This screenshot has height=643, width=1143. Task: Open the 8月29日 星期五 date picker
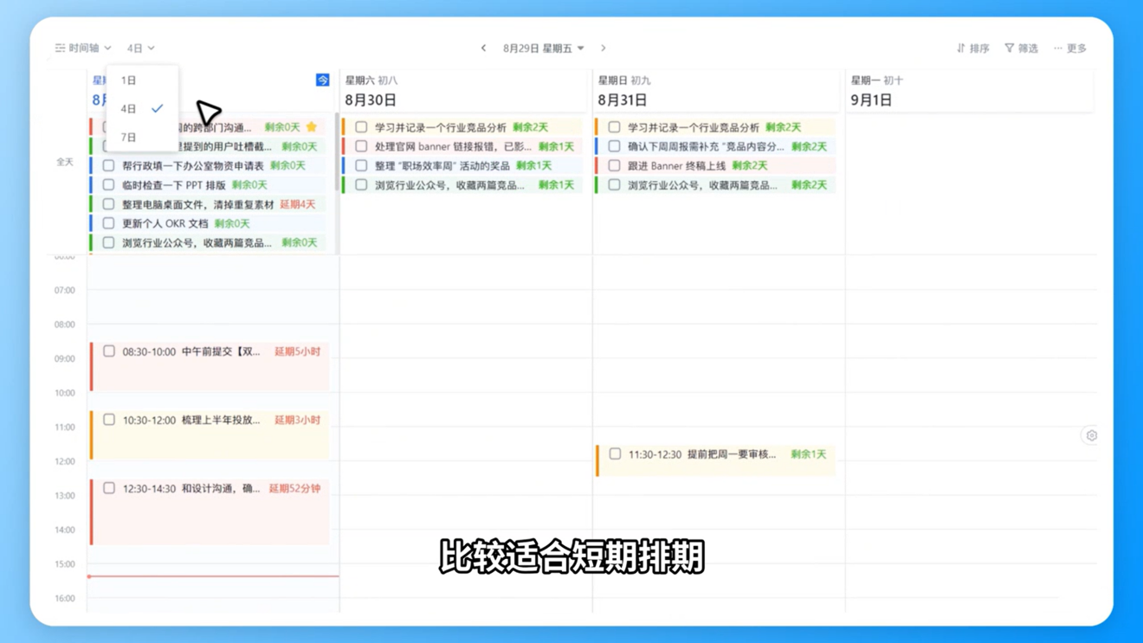(544, 48)
